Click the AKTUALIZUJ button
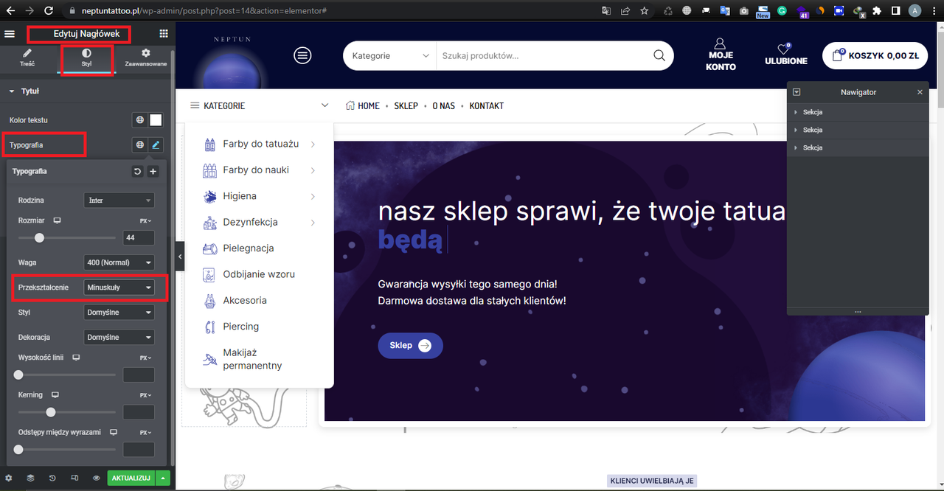 [x=131, y=478]
